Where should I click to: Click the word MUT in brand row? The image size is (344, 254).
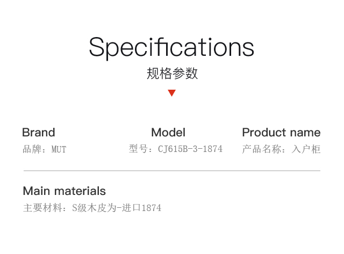[59, 149]
